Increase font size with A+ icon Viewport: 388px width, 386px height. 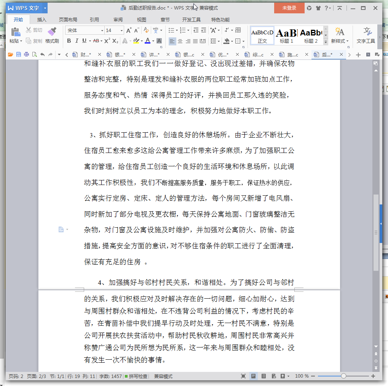pyautogui.click(x=129, y=31)
